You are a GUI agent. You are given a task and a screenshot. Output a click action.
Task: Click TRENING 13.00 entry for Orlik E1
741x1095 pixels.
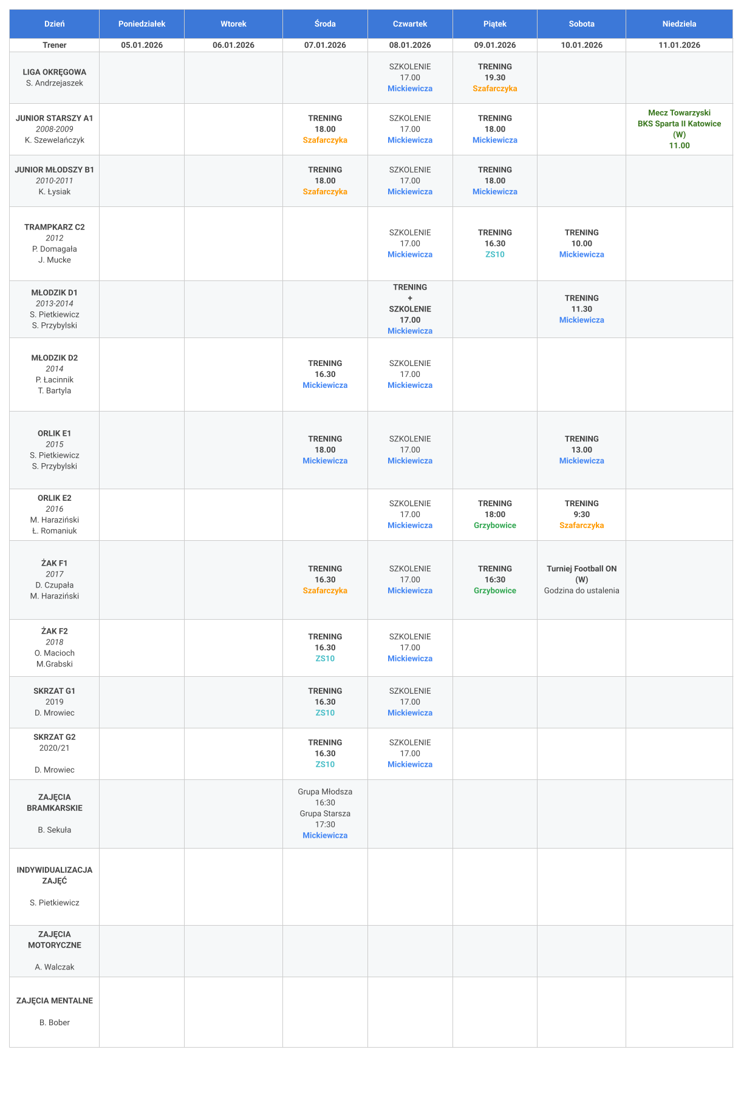coord(581,444)
